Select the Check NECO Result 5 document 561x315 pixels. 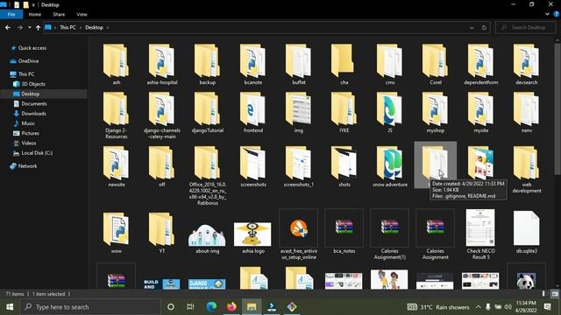(x=480, y=234)
